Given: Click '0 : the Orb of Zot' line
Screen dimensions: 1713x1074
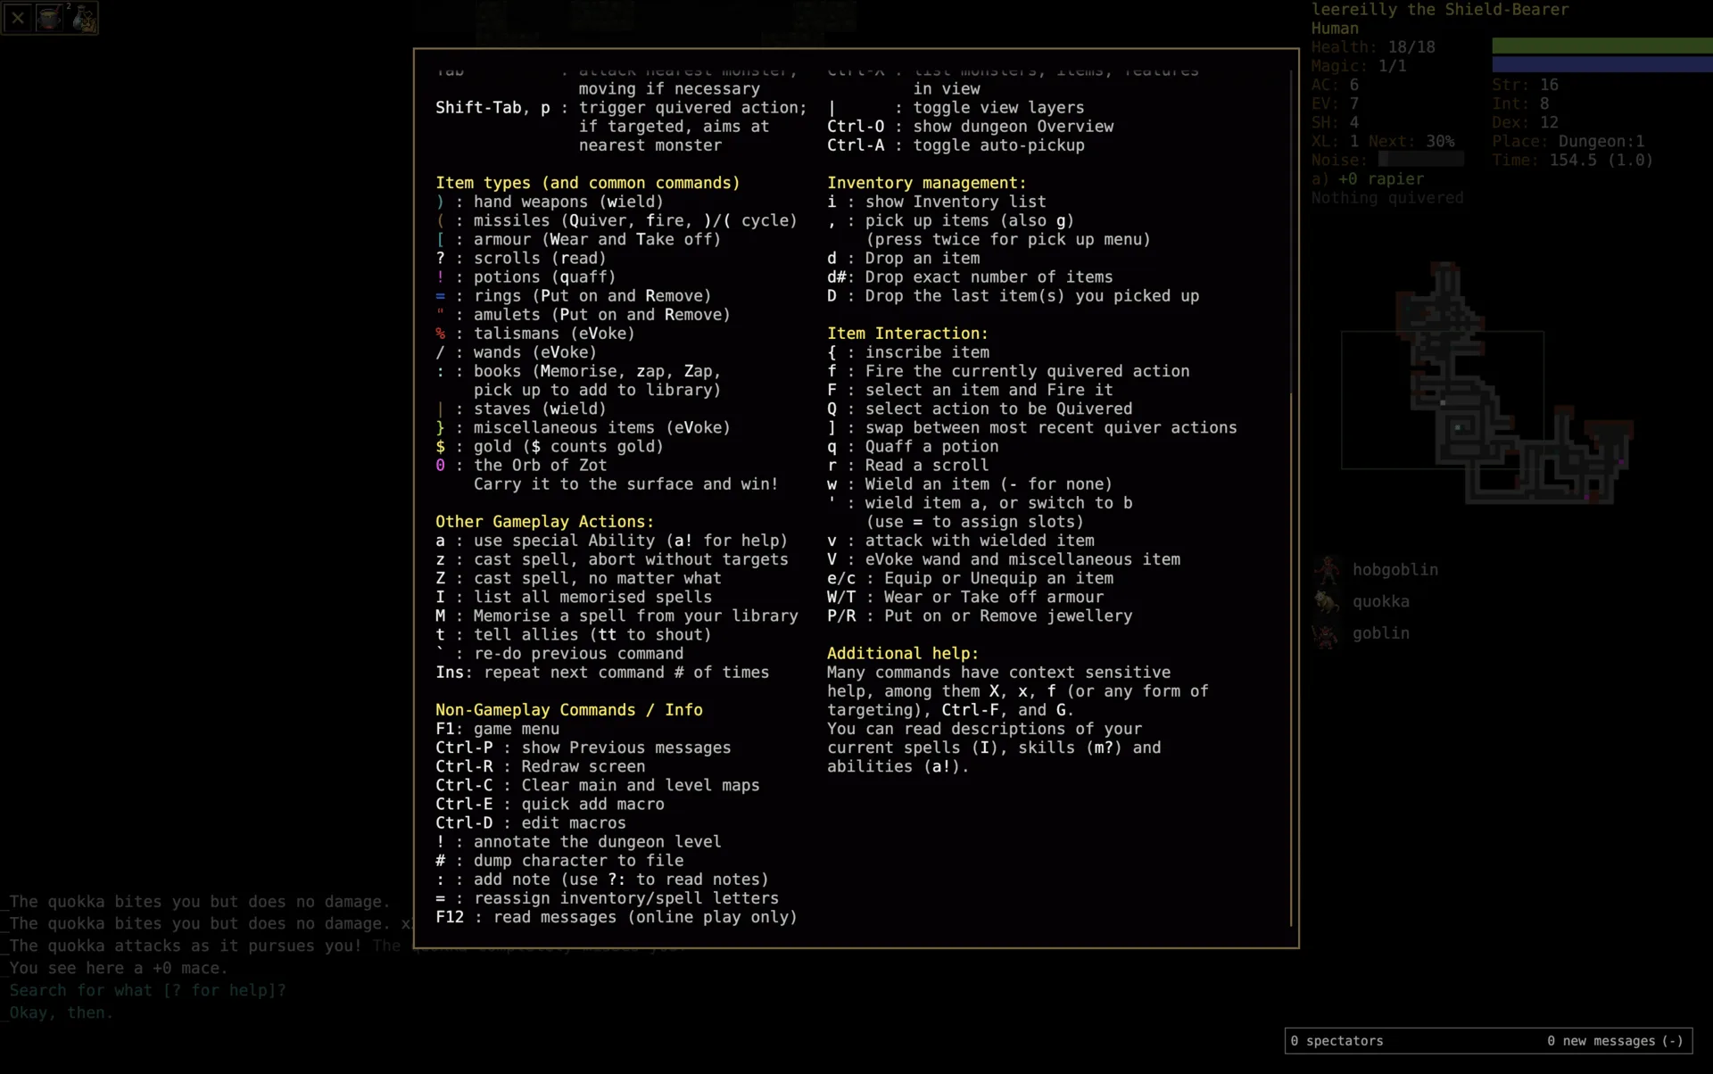Looking at the screenshot, I should tap(521, 466).
